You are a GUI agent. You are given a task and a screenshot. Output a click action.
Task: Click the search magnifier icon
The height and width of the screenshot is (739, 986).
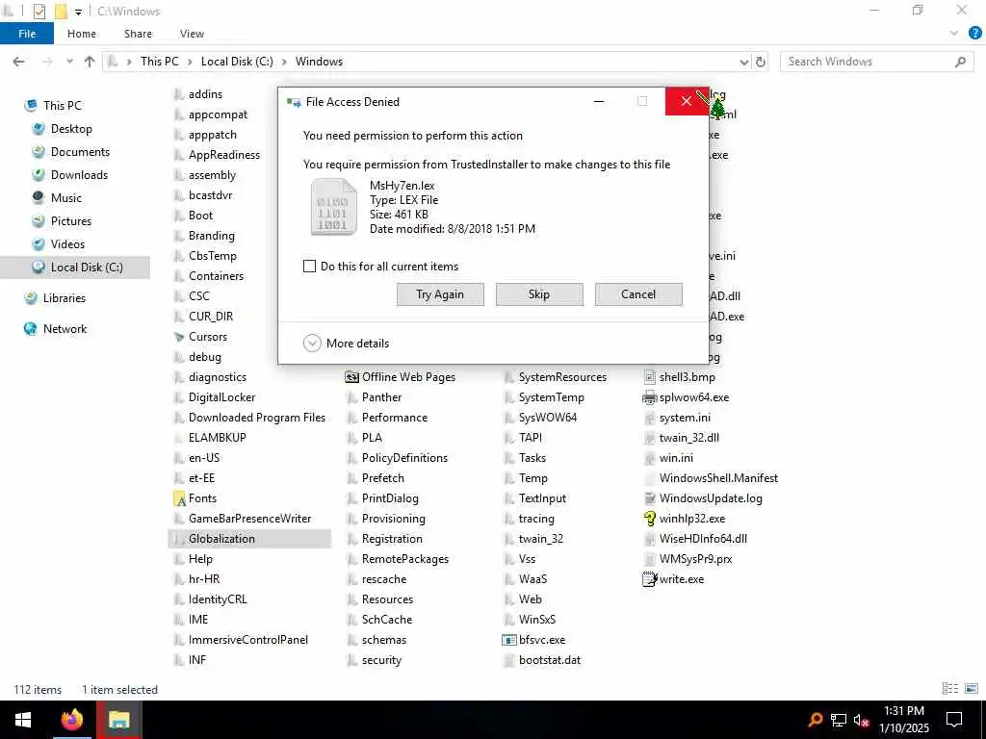(x=960, y=62)
